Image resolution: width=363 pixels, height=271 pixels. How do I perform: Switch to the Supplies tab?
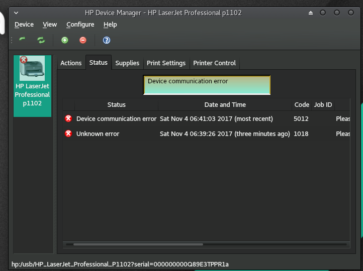pyautogui.click(x=127, y=63)
